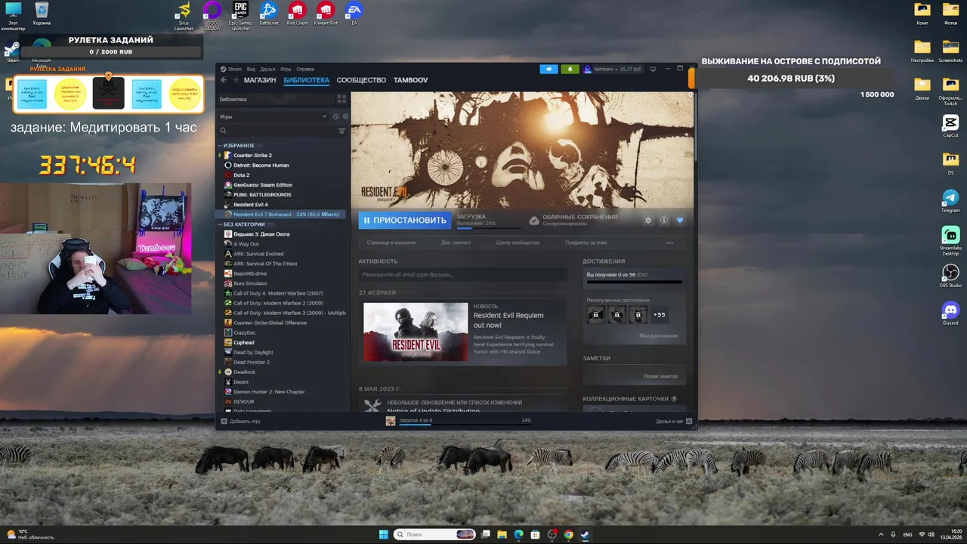The width and height of the screenshot is (967, 544).
Task: Open Telegram desktop shortcut
Action: click(950, 201)
